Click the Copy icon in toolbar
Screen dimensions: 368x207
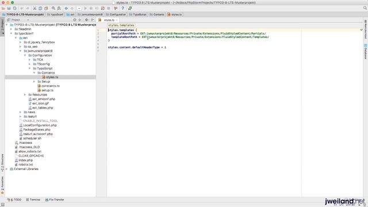click(40, 8)
